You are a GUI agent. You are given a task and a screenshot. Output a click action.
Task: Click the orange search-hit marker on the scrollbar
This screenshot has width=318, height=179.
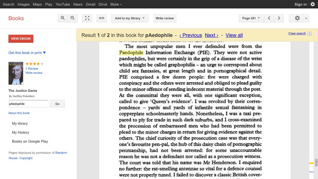[311, 163]
